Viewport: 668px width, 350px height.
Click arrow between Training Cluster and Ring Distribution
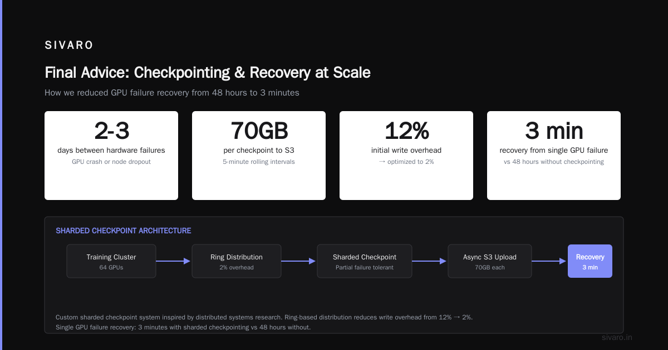point(174,261)
